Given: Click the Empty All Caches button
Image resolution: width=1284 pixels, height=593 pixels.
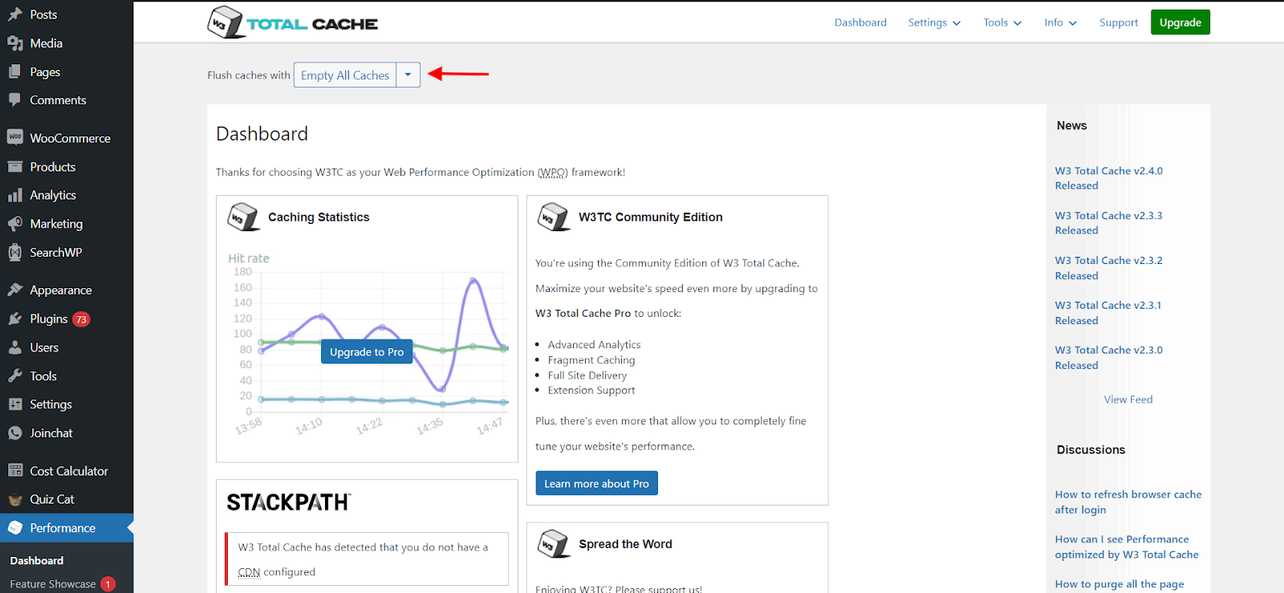Looking at the screenshot, I should pos(345,75).
